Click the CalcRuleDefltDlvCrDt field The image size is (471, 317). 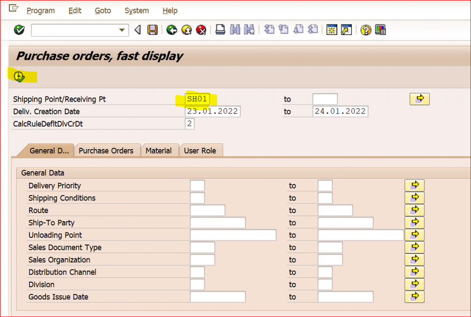(x=190, y=123)
